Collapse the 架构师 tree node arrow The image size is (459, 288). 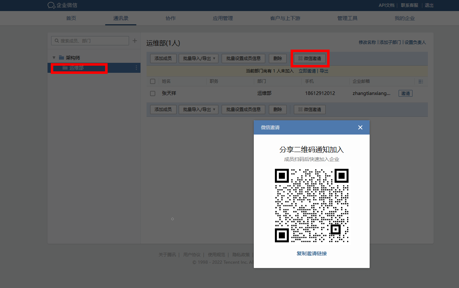(54, 57)
